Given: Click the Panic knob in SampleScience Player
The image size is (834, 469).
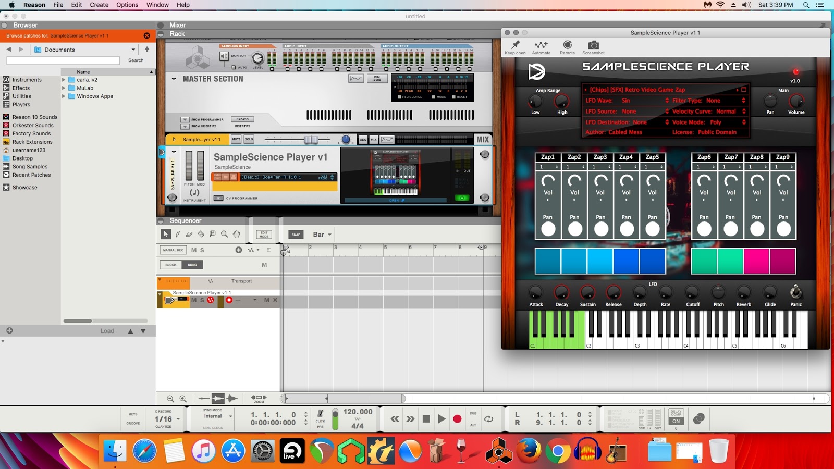Looking at the screenshot, I should coord(796,292).
